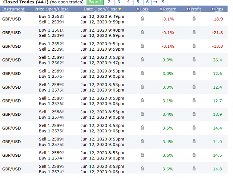Click the 0.3% return value
Viewport: 233px width, 178px height.
click(x=168, y=60)
